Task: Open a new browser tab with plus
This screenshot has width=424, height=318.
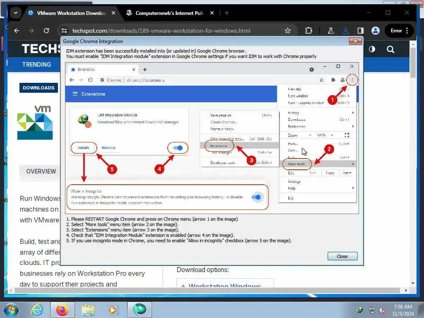Action: (x=227, y=13)
